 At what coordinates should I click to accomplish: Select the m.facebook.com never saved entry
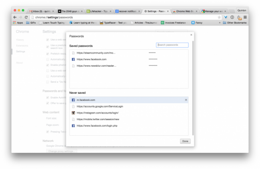(x=129, y=100)
